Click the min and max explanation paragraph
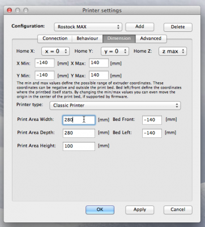Viewport: 205px width, 227px height. (99, 90)
